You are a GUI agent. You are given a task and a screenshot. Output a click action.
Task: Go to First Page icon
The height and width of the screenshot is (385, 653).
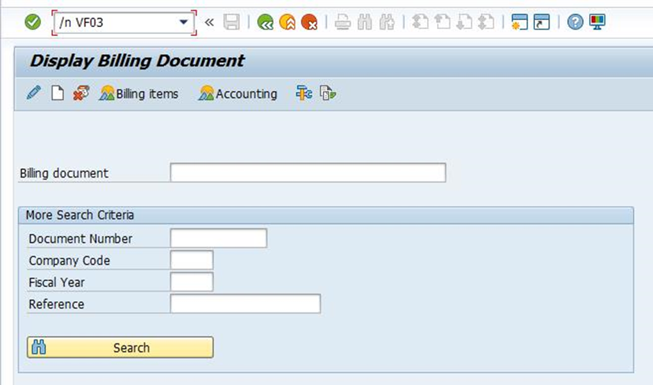pos(420,22)
